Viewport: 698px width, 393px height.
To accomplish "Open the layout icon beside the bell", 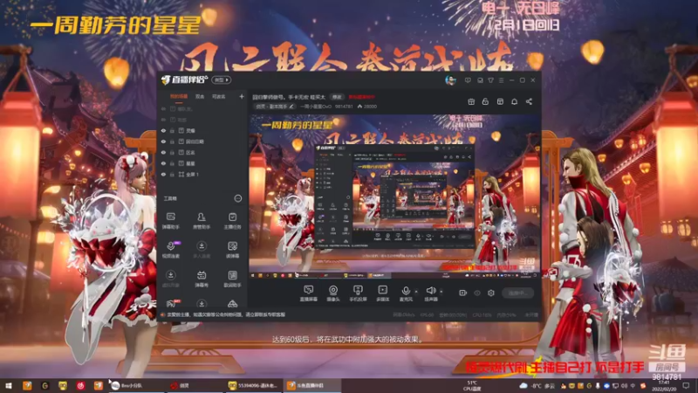I will [500, 101].
